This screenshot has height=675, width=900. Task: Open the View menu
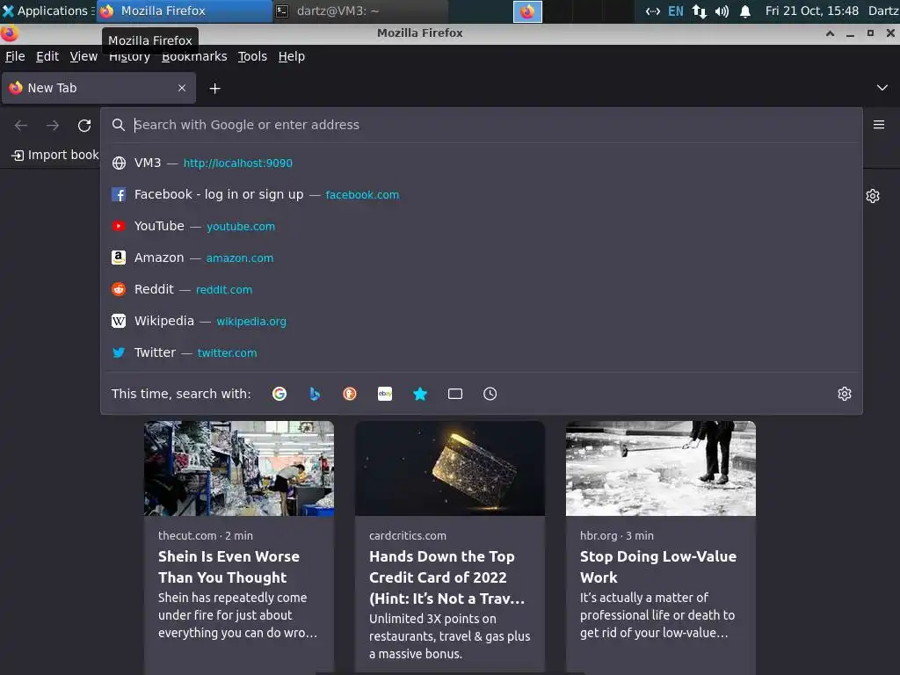83,56
